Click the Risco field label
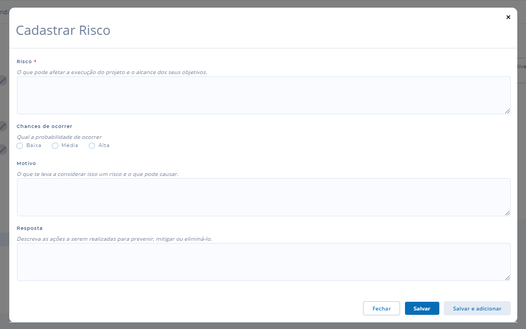Viewport: 526px width, 329px height. [x=25, y=62]
